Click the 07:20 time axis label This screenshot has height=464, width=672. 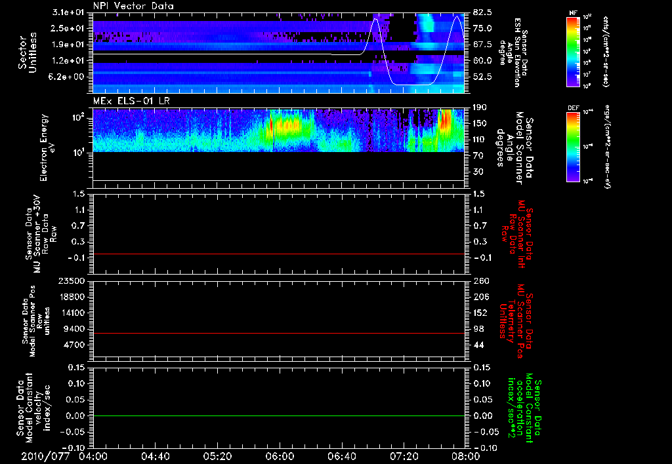404,456
